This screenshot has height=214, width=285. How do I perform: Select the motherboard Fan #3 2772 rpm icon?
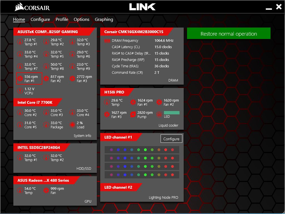[x=72, y=79]
